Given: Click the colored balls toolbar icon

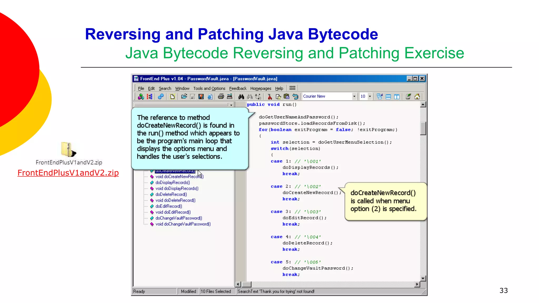Looking at the screenshot, I should pyautogui.click(x=141, y=97).
